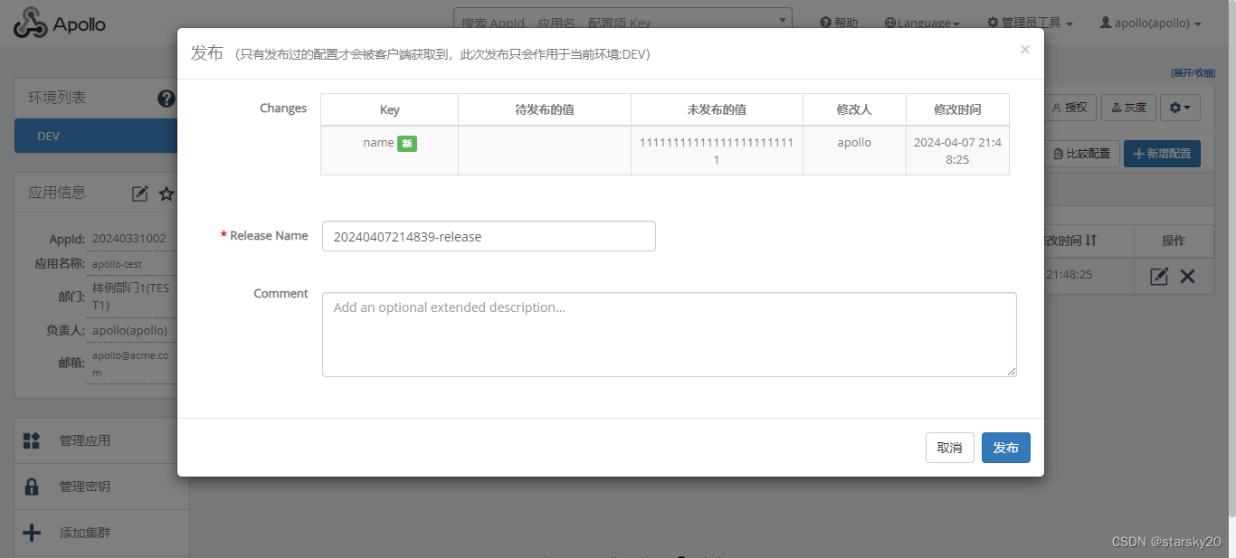The height and width of the screenshot is (558, 1236).
Task: Click the add cluster plus icon
Action: click(32, 533)
